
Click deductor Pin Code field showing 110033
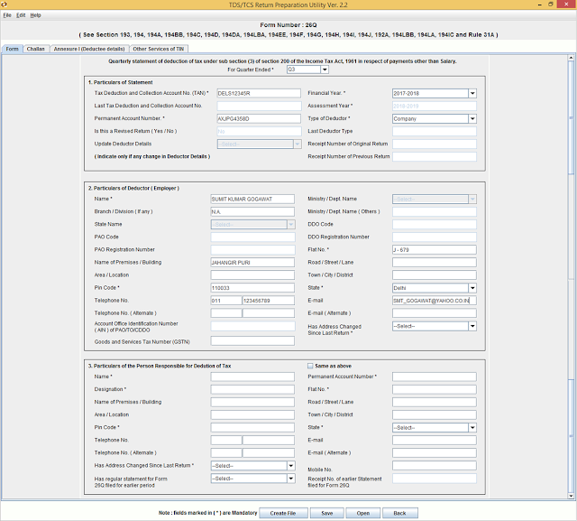click(252, 288)
